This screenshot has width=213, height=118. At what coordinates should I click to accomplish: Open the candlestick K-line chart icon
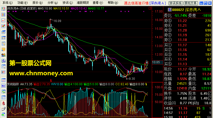click(4, 26)
